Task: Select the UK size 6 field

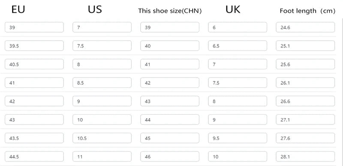Action: 238,27
